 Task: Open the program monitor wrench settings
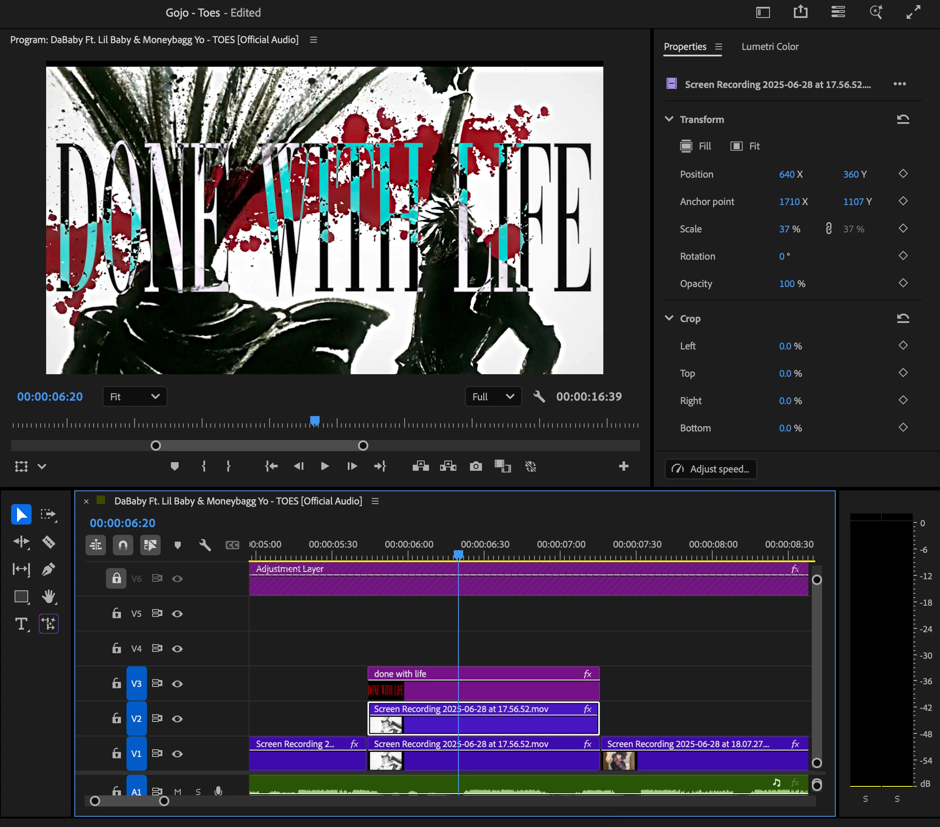pos(539,396)
